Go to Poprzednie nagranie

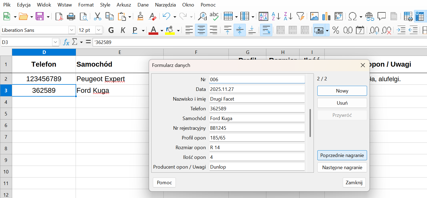point(342,155)
